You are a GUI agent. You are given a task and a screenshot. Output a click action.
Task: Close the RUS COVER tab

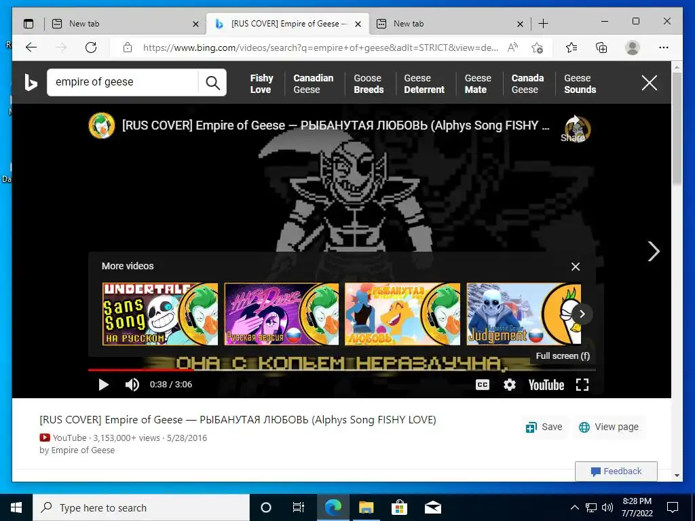[358, 24]
